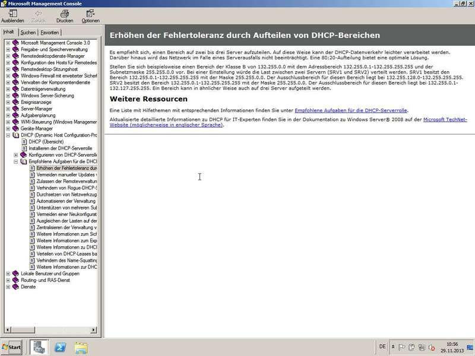This screenshot has width=475, height=356.
Task: Select Verteilen von DHCP-Leases topic
Action: pos(66,254)
